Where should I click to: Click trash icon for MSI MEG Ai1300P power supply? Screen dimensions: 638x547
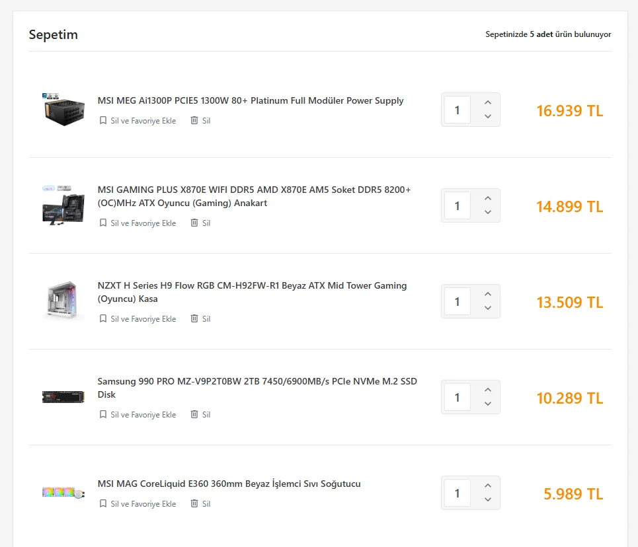(194, 121)
